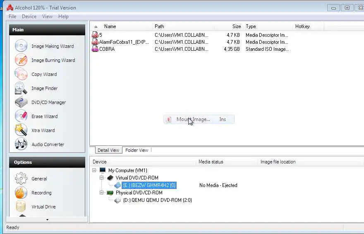Collapse the Main panel header

[47, 30]
